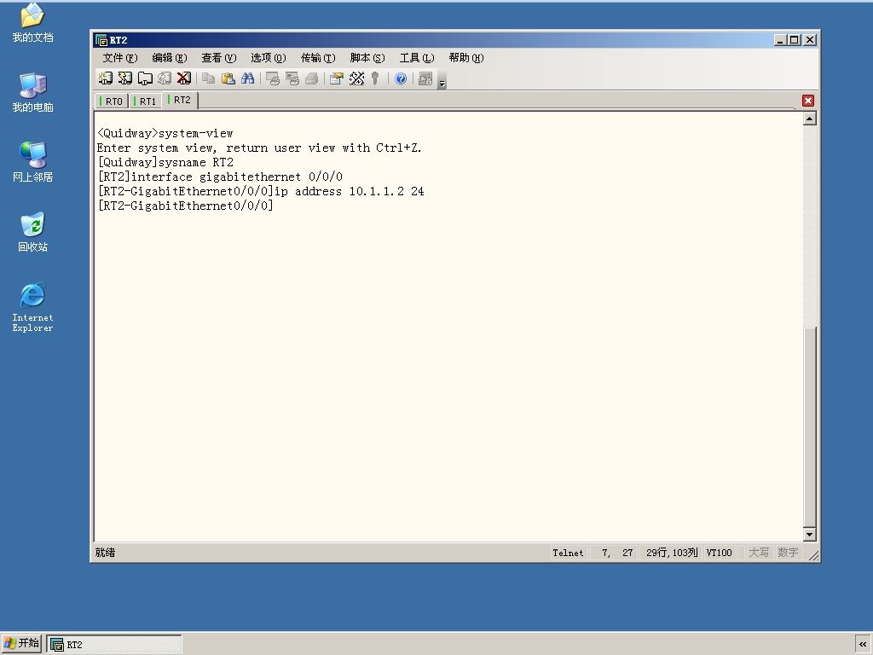Click the blue Help question mark icon
873x655 pixels.
[401, 78]
